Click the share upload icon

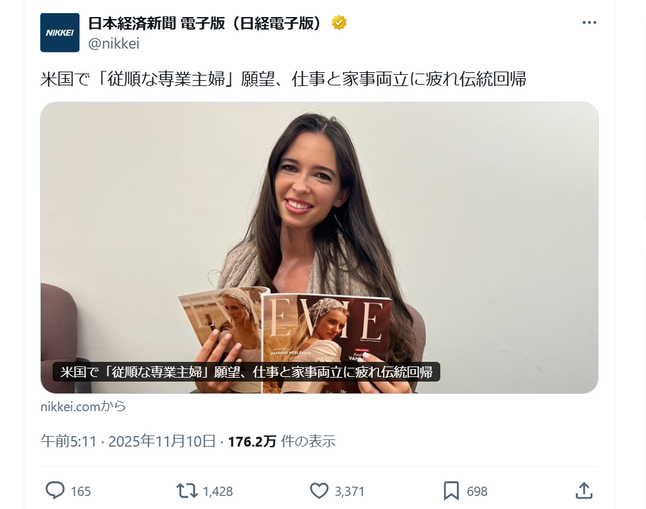click(584, 491)
